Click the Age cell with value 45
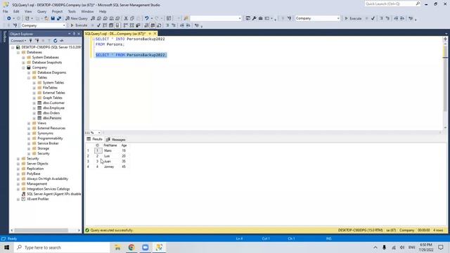This screenshot has width=450, height=253. tap(124, 167)
